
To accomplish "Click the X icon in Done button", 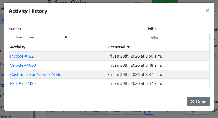I will coord(192,102).
